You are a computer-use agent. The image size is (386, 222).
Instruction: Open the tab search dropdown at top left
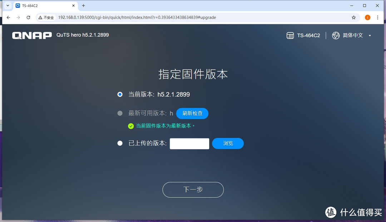point(8,6)
